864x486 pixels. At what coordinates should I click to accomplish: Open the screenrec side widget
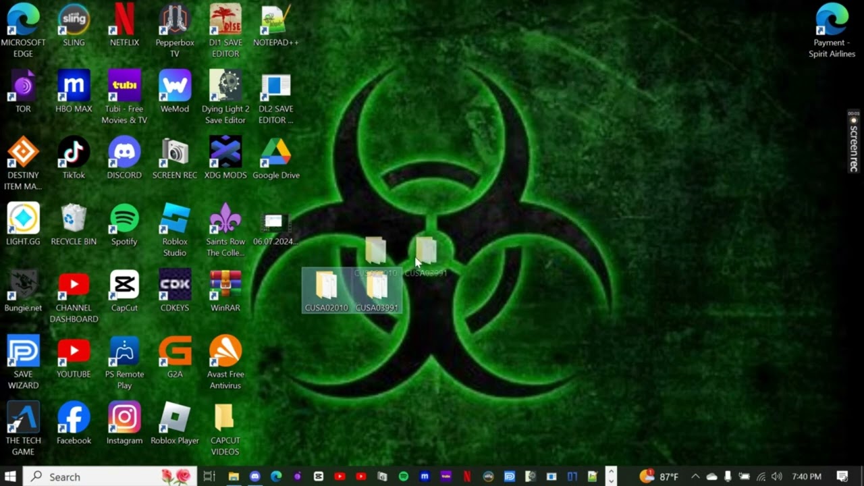(x=853, y=141)
